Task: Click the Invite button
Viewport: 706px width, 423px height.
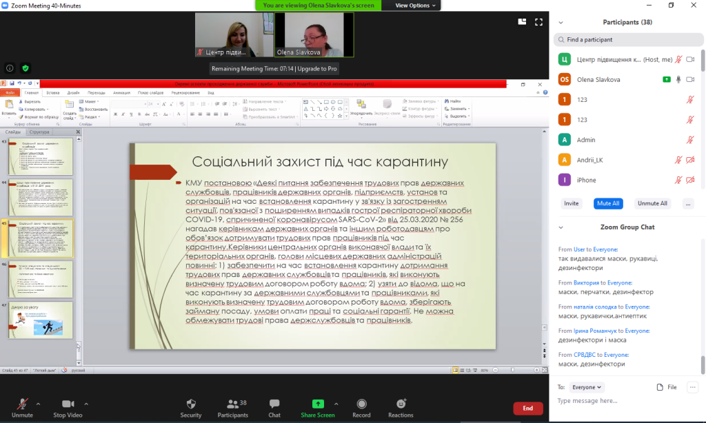Action: point(571,203)
